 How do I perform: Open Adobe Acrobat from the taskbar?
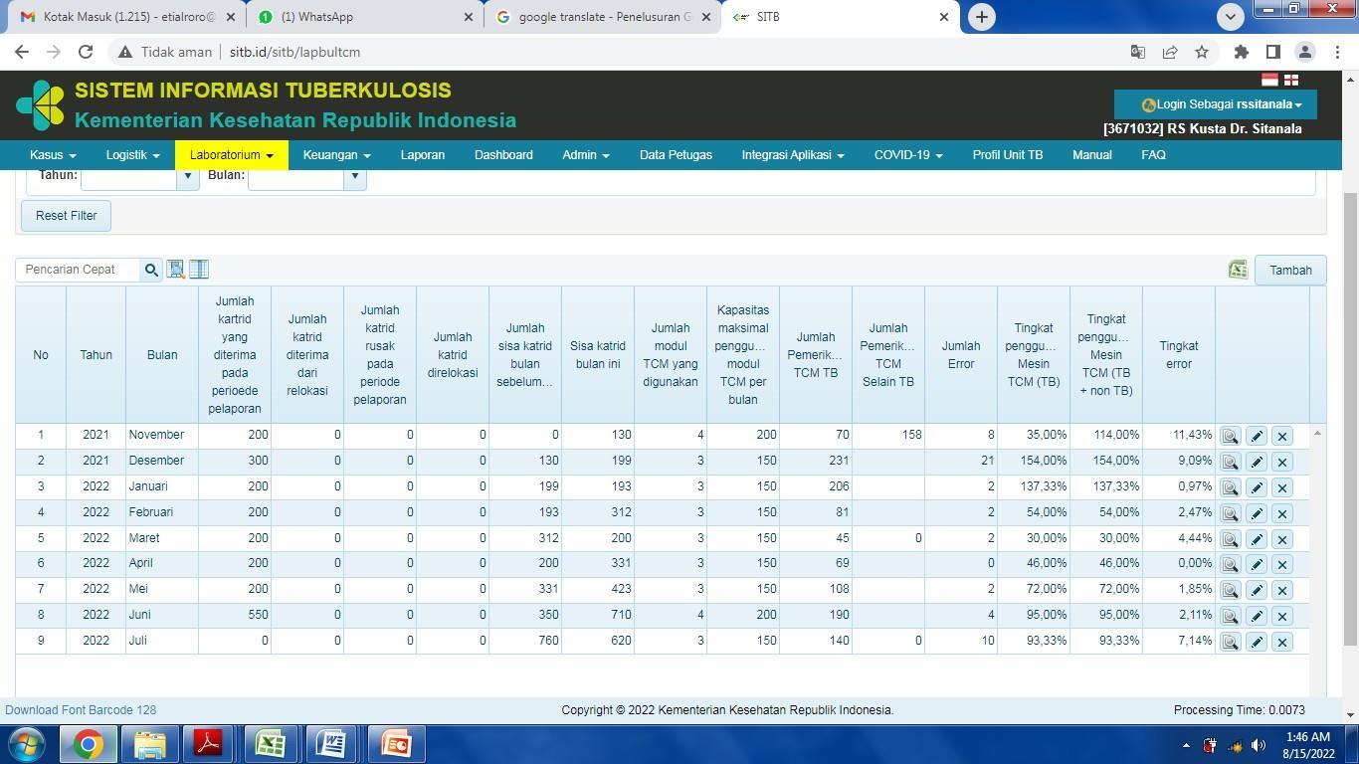[x=209, y=744]
